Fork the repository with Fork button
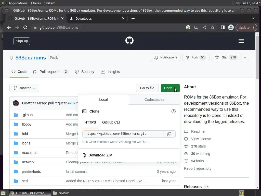This screenshot has width=261, height=196. (x=196, y=57)
